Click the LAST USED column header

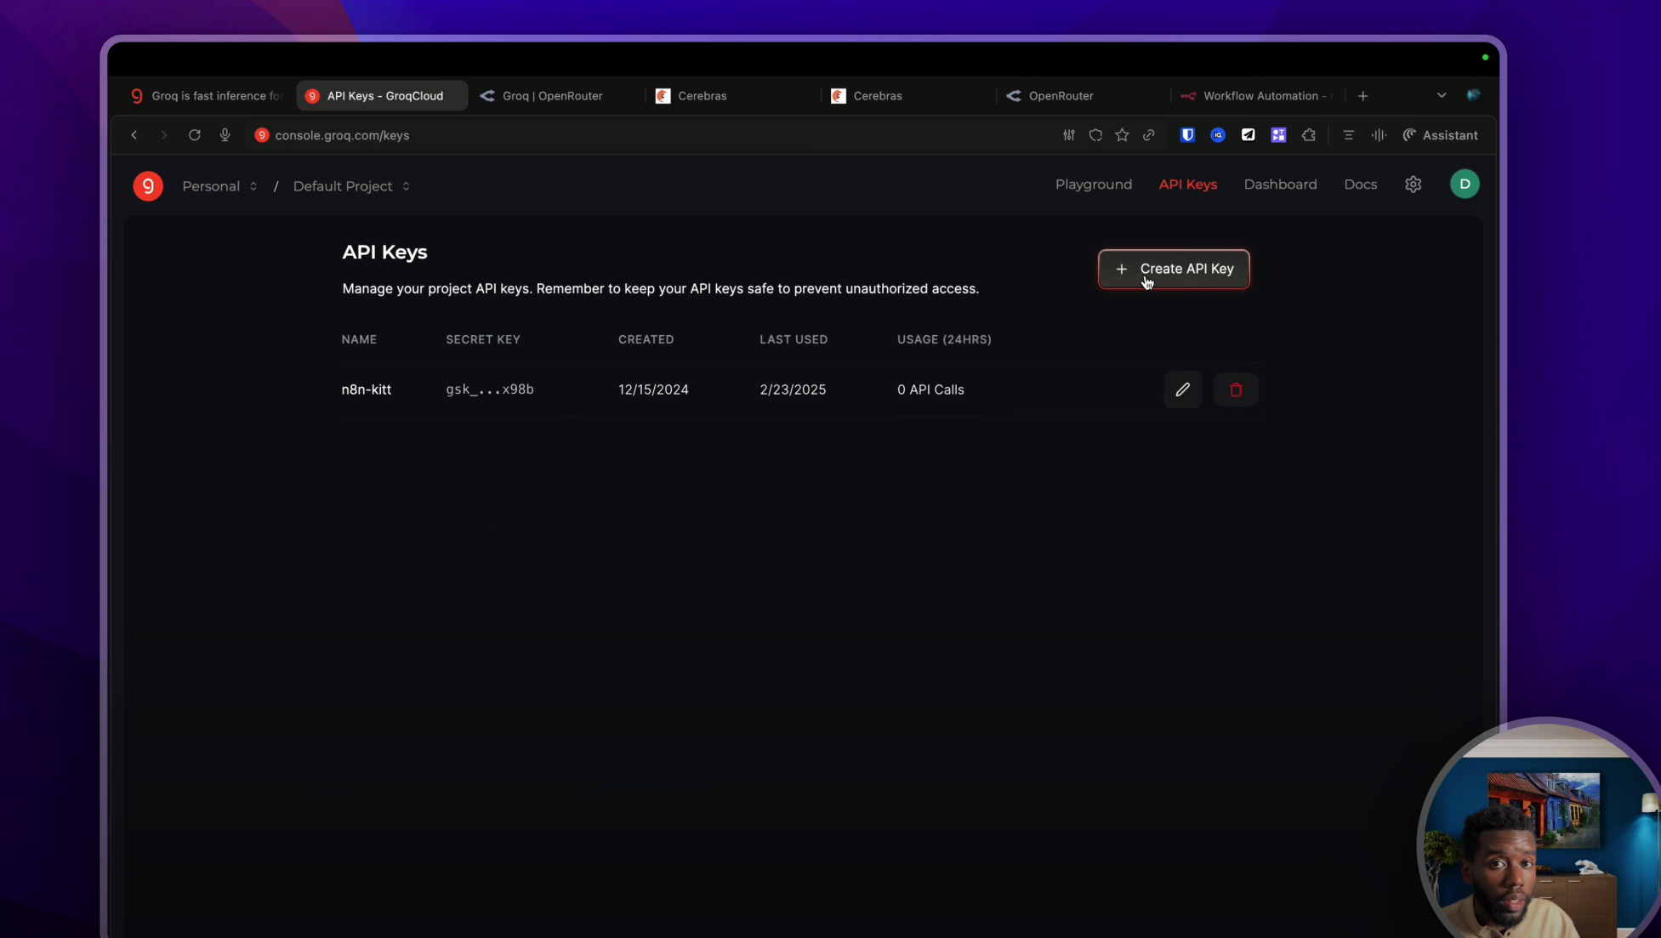[794, 339]
